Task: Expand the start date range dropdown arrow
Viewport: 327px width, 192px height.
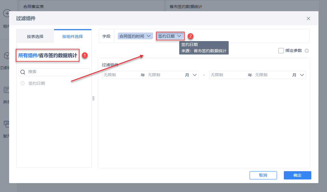Action: [x=195, y=75]
